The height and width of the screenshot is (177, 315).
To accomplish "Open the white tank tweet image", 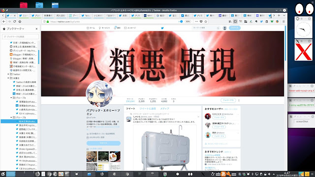I will click(165, 147).
